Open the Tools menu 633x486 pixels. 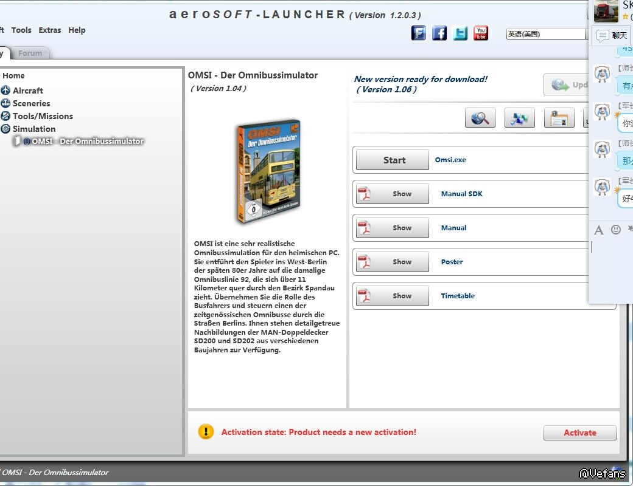[x=21, y=30]
